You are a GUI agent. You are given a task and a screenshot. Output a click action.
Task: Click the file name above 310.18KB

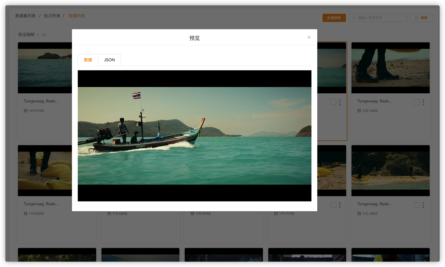pos(375,204)
